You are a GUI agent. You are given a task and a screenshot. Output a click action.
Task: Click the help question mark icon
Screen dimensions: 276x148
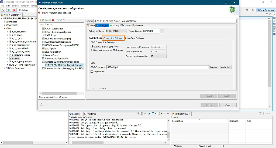tap(42, 105)
